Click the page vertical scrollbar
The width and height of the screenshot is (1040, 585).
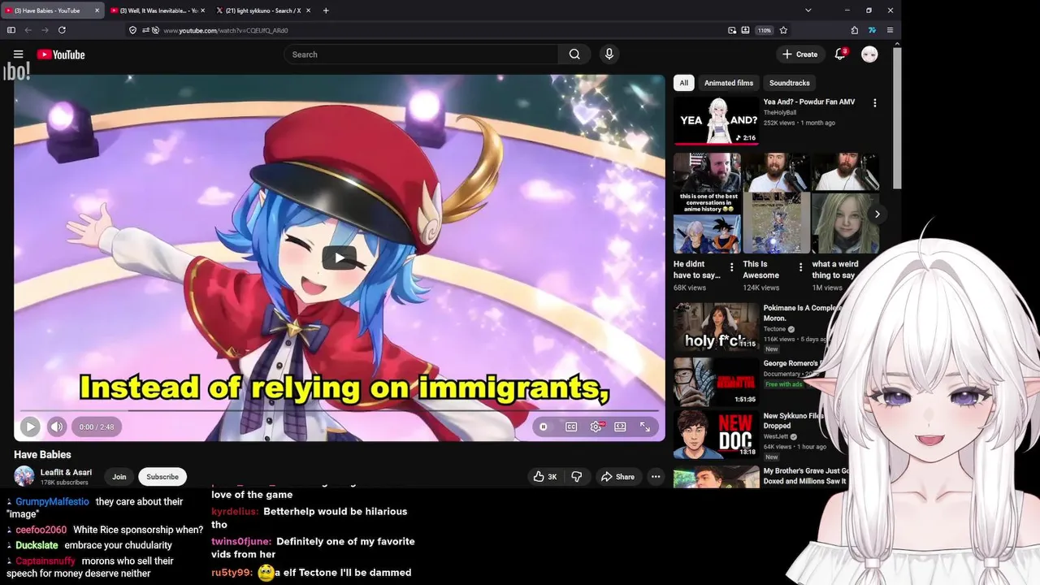[897, 118]
